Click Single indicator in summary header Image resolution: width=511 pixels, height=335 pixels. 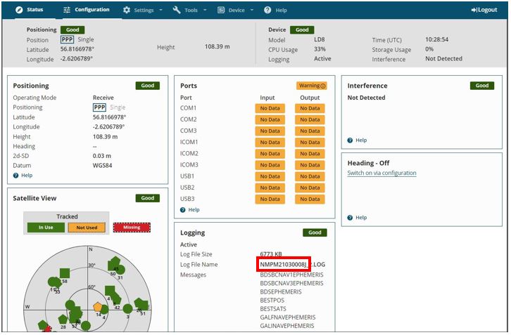coord(86,39)
